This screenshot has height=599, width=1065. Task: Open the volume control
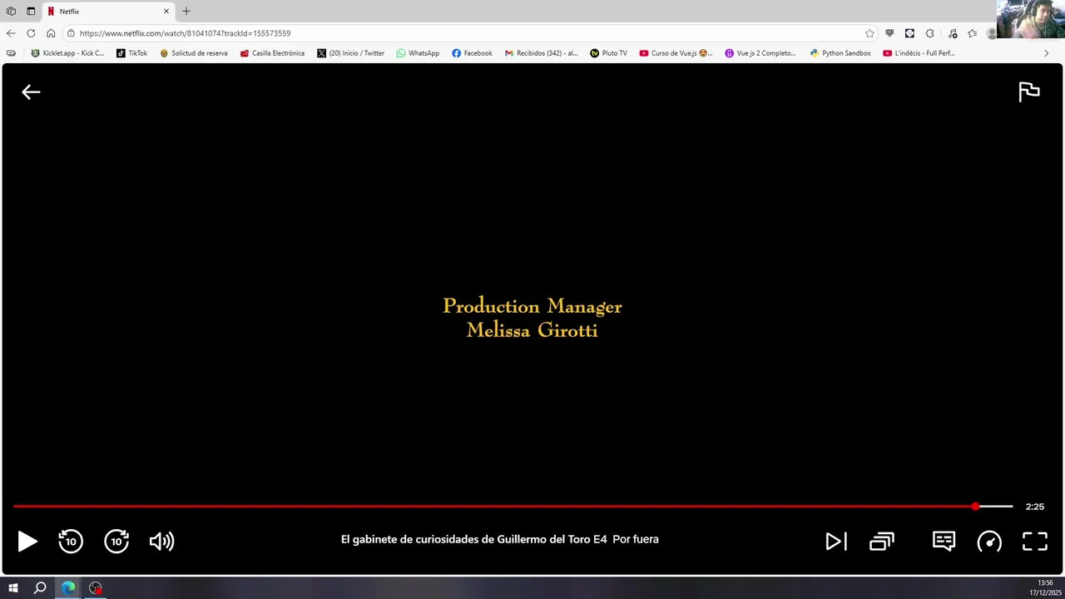point(161,542)
